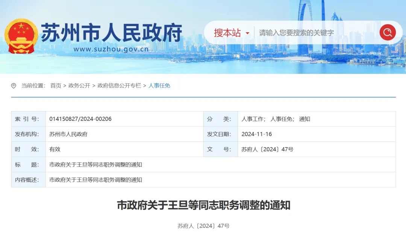This screenshot has height=233, width=406.
Task: Click the location pin icon beside 当前位置
Action: 14,85
